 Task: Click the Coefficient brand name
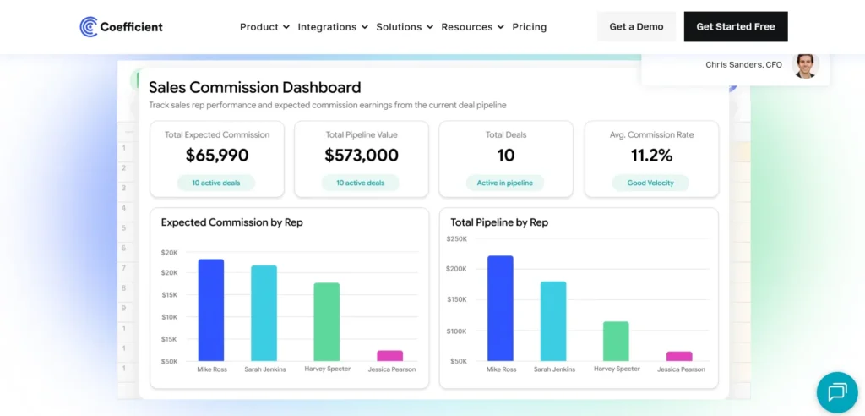[131, 27]
